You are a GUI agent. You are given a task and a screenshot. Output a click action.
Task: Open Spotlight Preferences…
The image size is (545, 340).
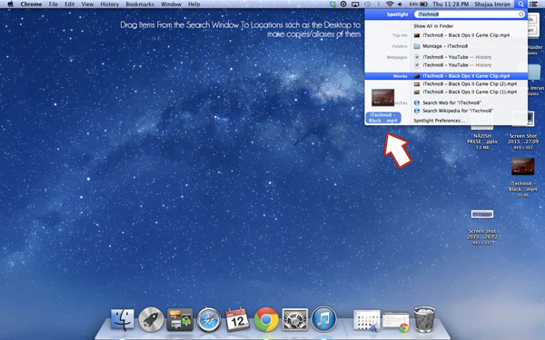pos(439,121)
